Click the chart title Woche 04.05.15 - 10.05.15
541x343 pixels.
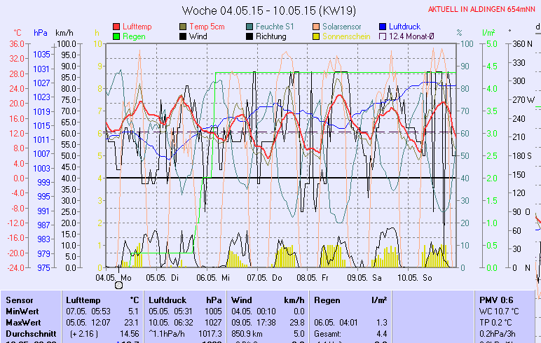point(269,10)
